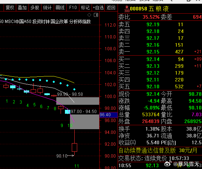Click 外盘 value 264839
This screenshot has height=169, width=202.
coord(151,121)
